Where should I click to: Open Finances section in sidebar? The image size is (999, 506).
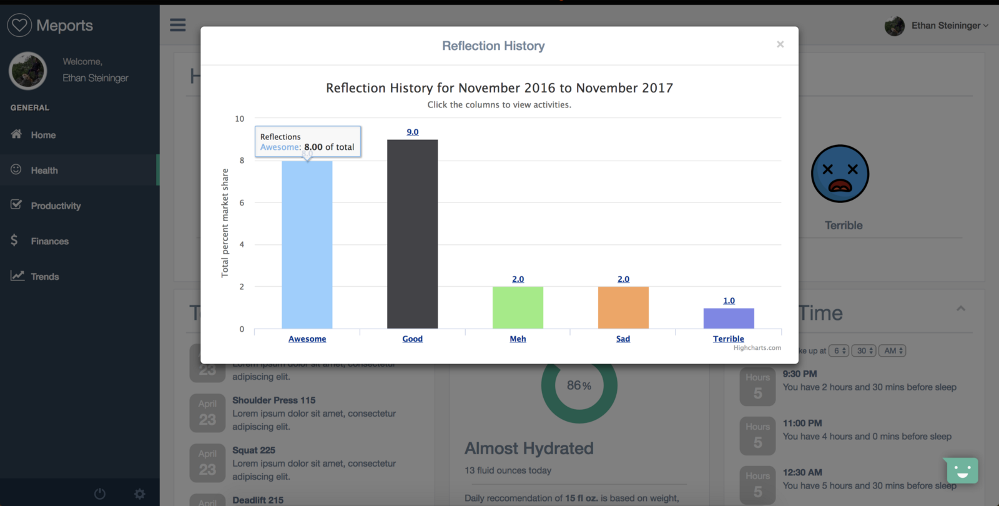click(49, 241)
